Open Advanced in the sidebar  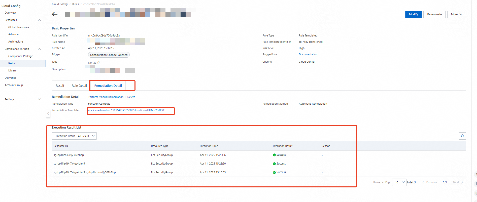tap(14, 34)
